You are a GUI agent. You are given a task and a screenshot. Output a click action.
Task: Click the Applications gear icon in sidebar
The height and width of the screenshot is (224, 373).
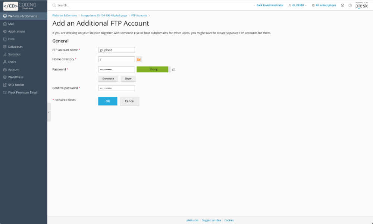coord(5,31)
